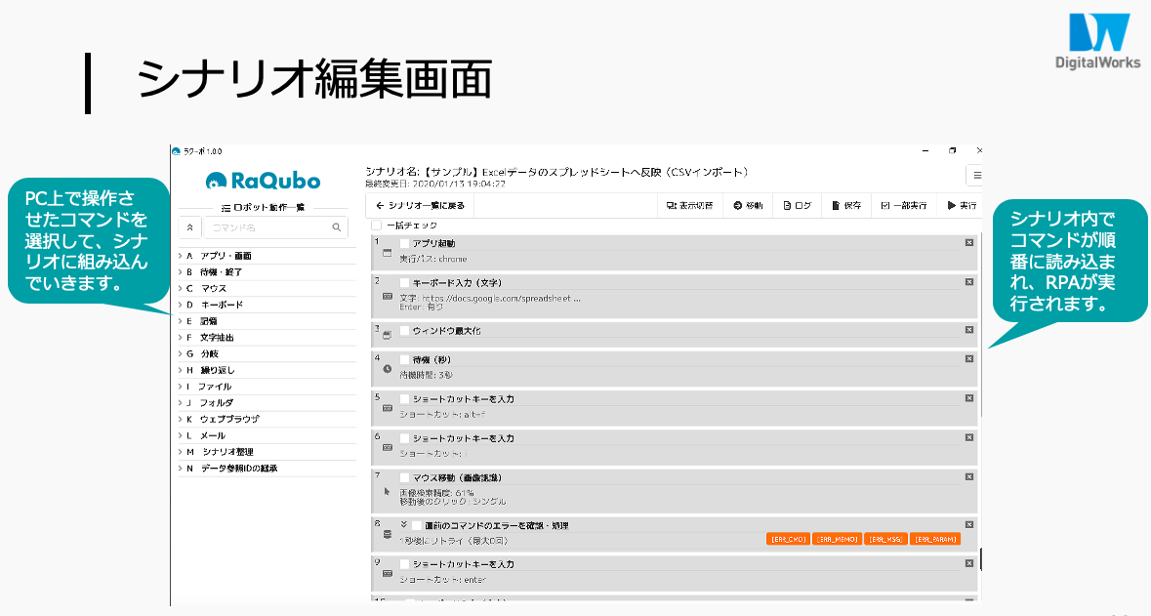Click the orange [ERR_MSG] tag button

click(x=885, y=539)
